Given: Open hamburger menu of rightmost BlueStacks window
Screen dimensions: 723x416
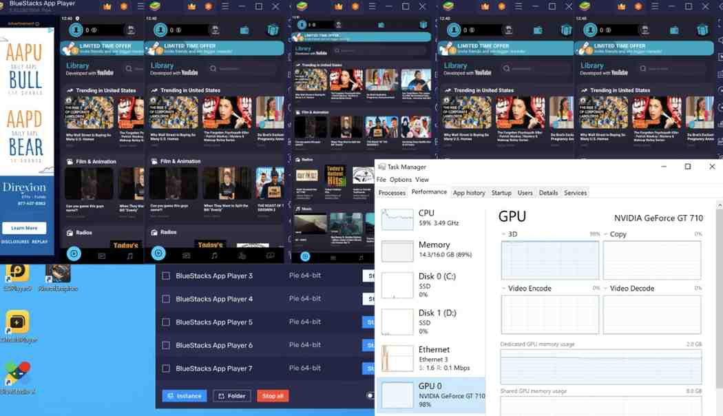Looking at the screenshot, I should click(655, 6).
